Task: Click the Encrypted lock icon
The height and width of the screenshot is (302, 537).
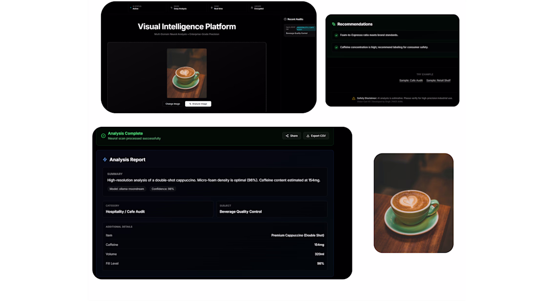Action: coord(252,7)
